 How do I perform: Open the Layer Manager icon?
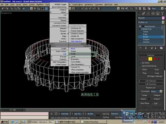click(131, 8)
